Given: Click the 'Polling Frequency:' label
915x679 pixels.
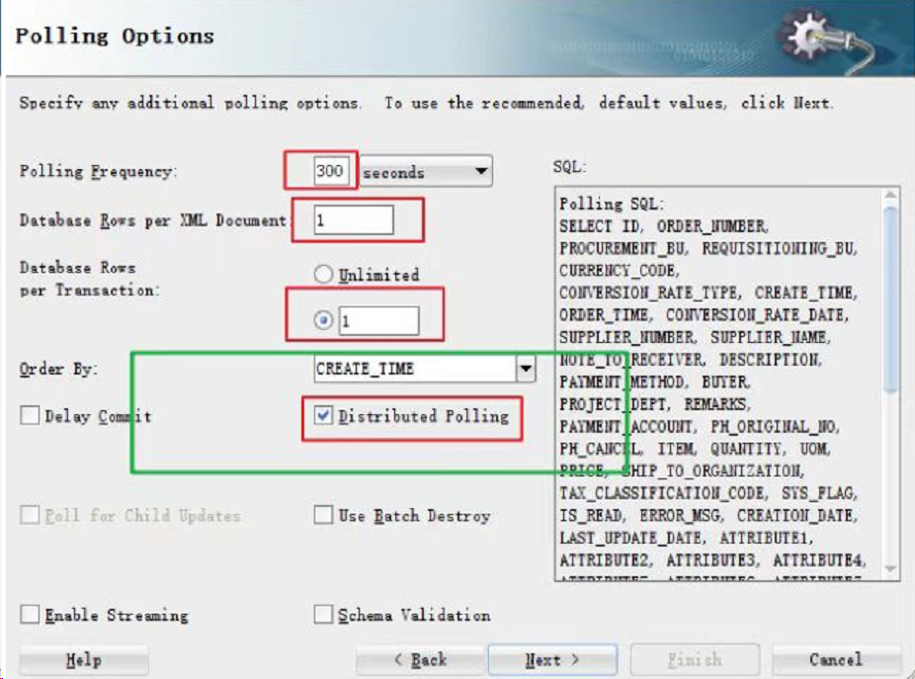Looking at the screenshot, I should click(98, 171).
